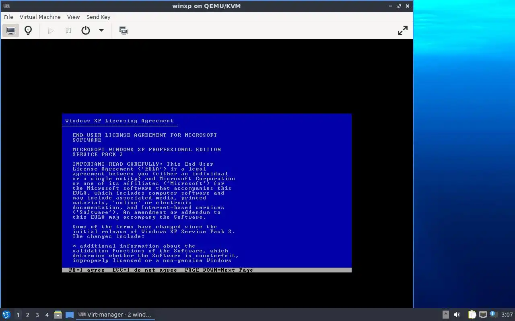Open clipboard manager tray icon
This screenshot has width=515, height=321.
point(472,315)
